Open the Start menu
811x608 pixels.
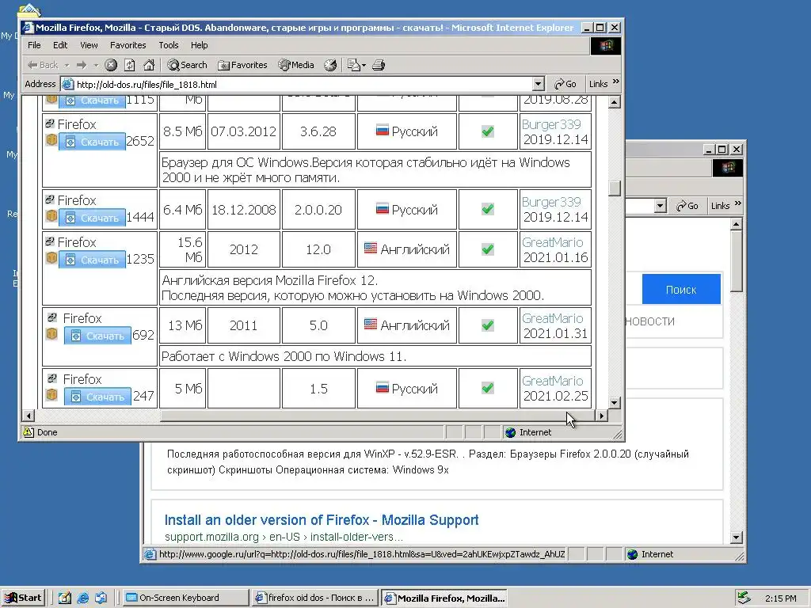[23, 598]
